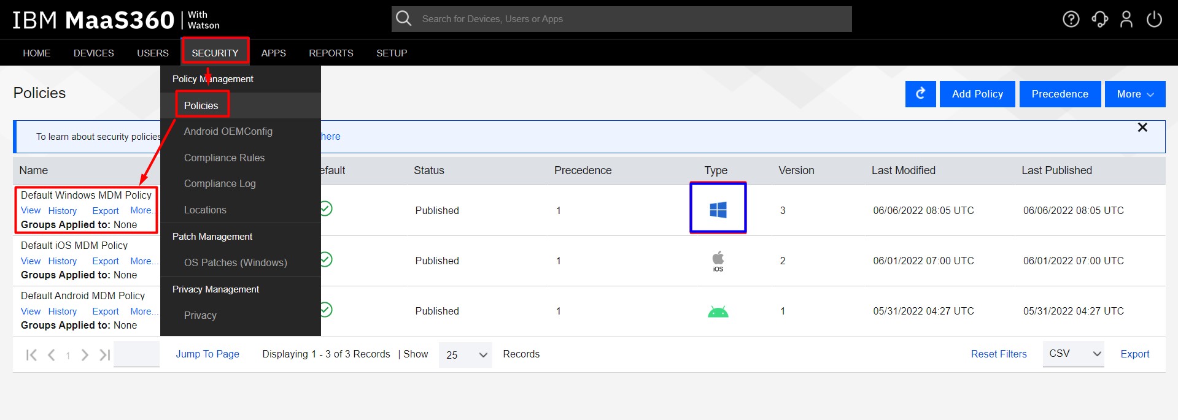Image resolution: width=1178 pixels, height=420 pixels.
Task: Open Default Windows MDM Policy
Action: [x=86, y=195]
